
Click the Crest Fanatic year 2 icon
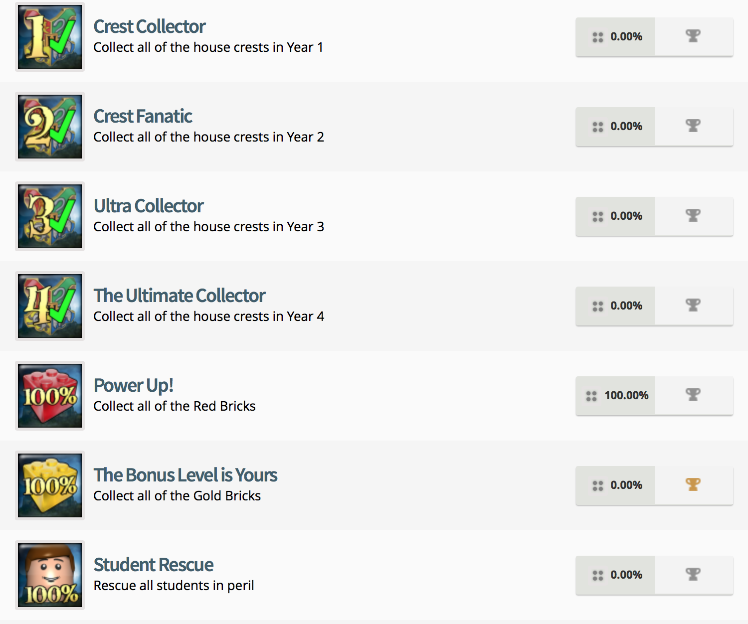coord(50,127)
